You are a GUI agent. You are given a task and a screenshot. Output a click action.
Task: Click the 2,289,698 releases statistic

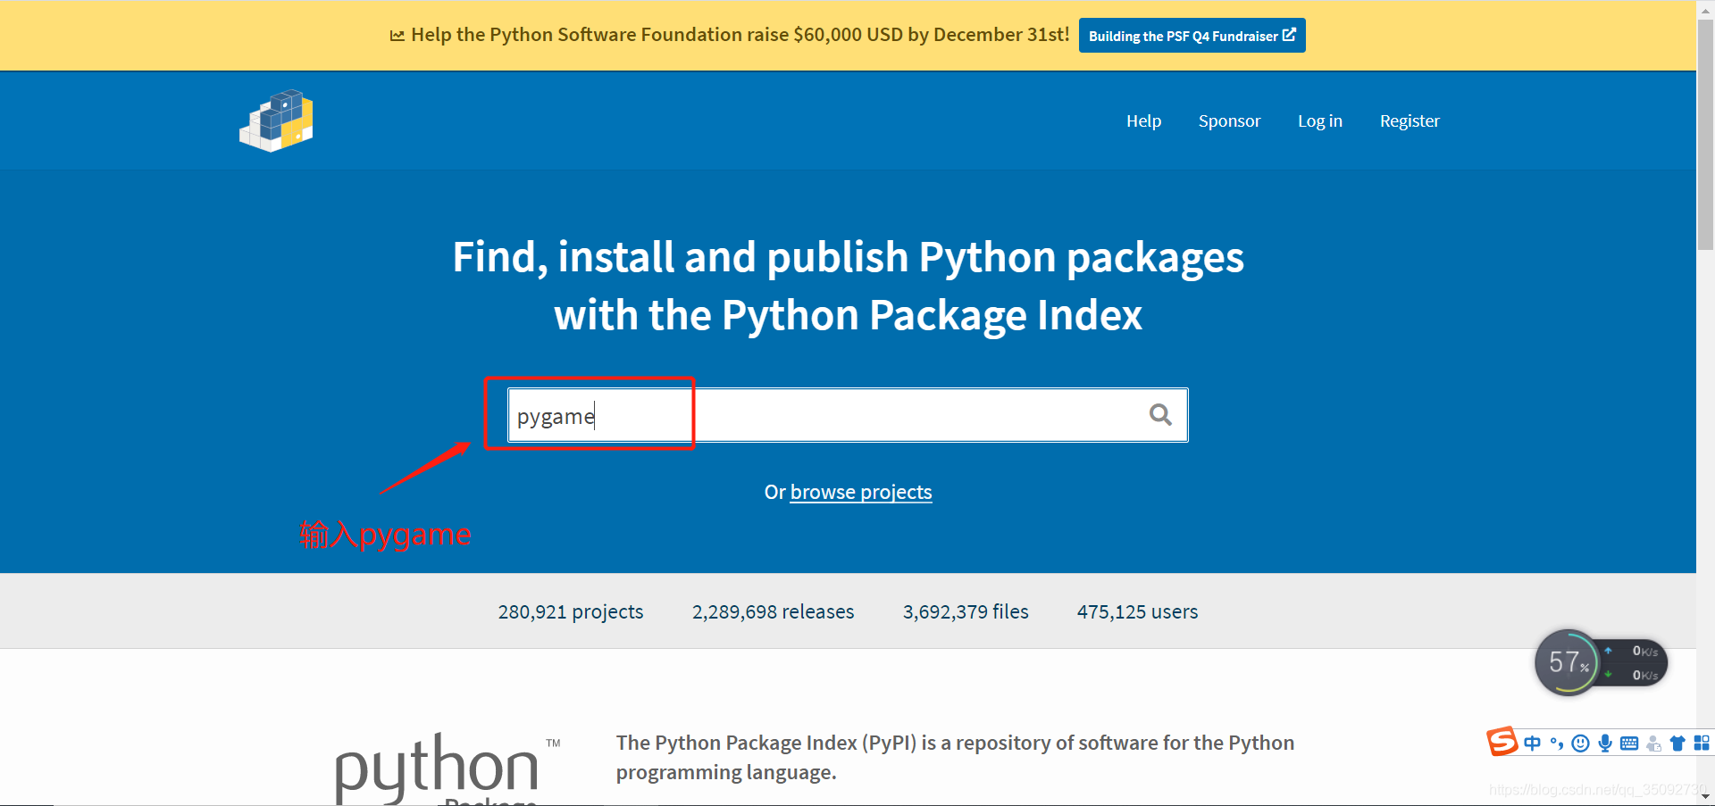[773, 611]
